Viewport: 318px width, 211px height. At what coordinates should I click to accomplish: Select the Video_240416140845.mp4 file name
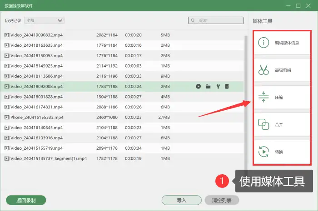(x=36, y=128)
